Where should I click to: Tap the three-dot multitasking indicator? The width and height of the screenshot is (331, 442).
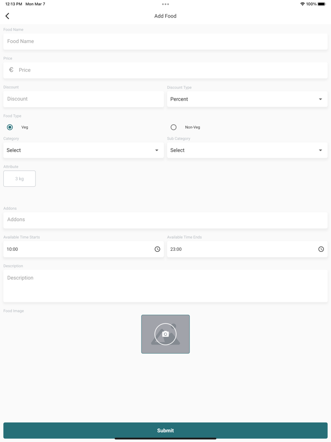(165, 4)
